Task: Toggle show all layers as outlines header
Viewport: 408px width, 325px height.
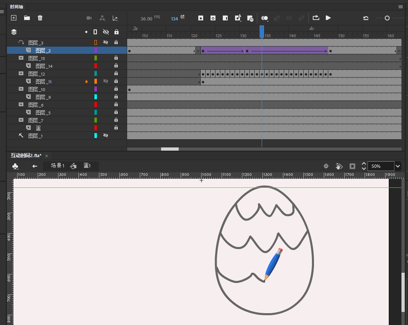Action: click(x=95, y=32)
